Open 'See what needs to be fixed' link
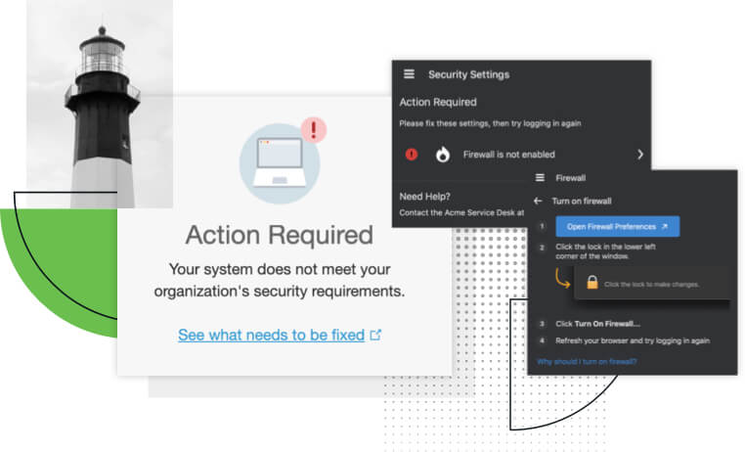 pyautogui.click(x=271, y=335)
